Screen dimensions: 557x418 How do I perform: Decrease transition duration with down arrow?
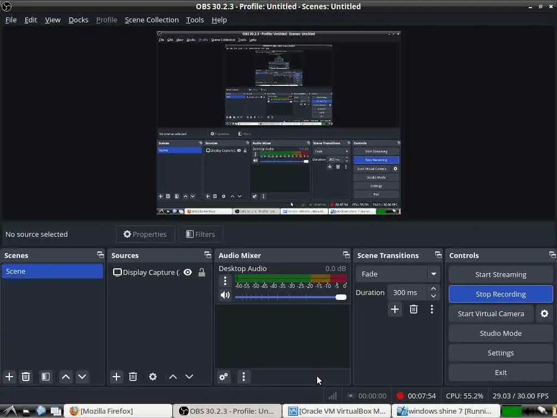point(434,296)
